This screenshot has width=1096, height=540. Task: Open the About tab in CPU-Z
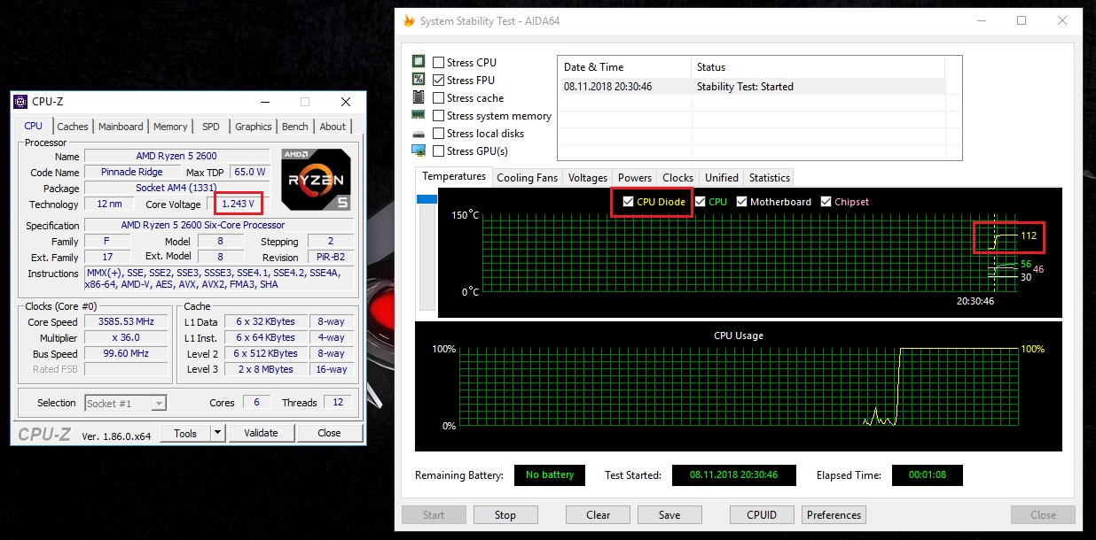pos(333,127)
